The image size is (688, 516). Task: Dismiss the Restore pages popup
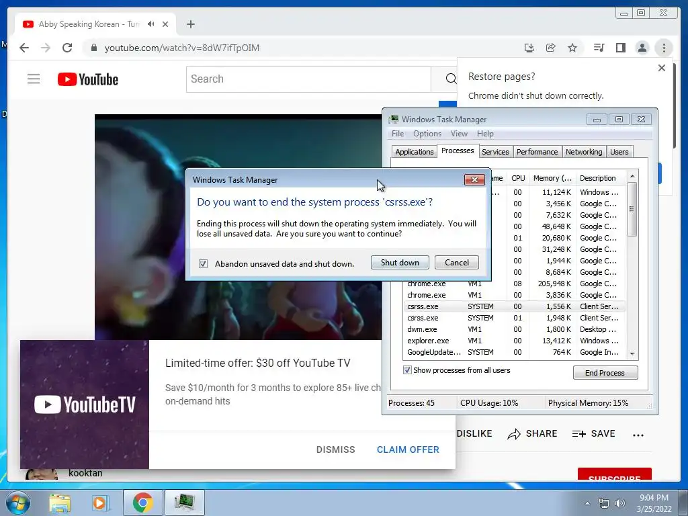(x=662, y=68)
